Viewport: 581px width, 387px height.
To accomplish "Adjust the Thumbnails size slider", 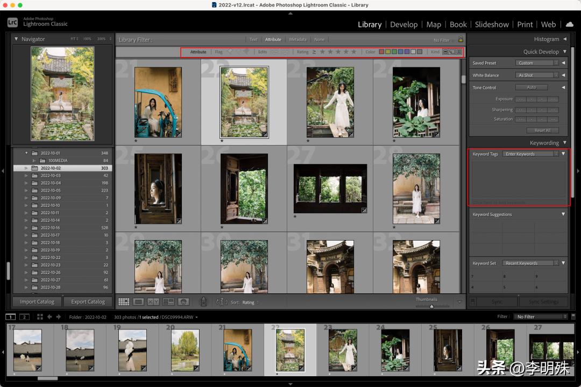I will pyautogui.click(x=431, y=306).
